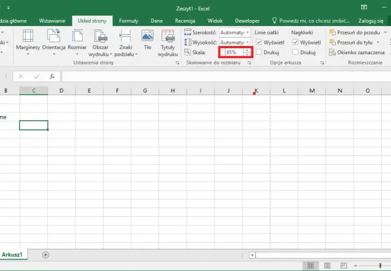Click the Szerokość width scaling icon

(187, 33)
